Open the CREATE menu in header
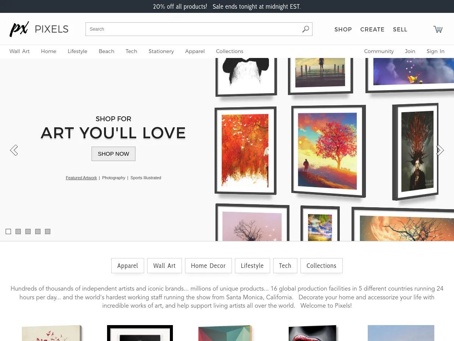The width and height of the screenshot is (454, 341). [x=372, y=29]
